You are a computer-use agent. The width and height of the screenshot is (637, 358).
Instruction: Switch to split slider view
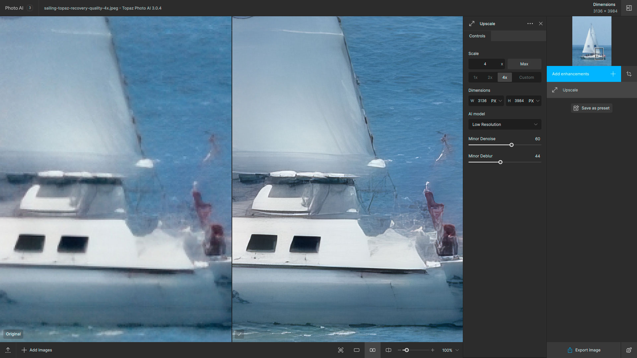coord(389,350)
